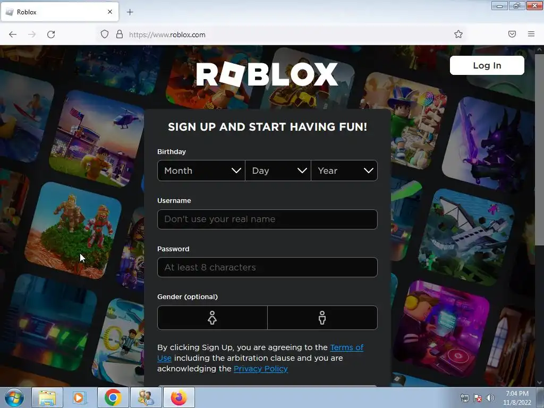Select the male gender option
The width and height of the screenshot is (544, 408).
[x=322, y=318]
